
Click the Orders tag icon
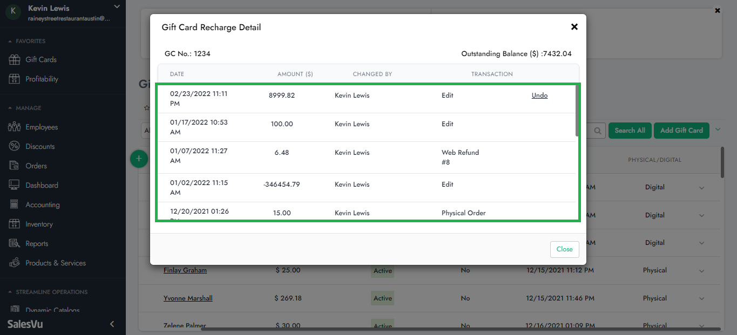click(15, 166)
